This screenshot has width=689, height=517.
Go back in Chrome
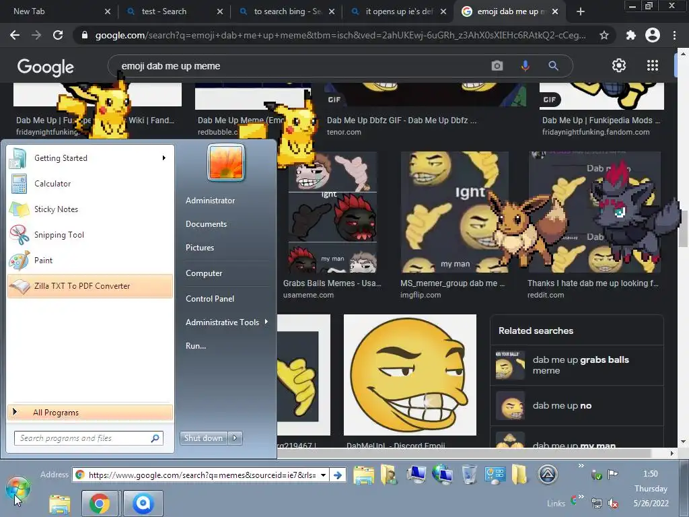pyautogui.click(x=15, y=35)
